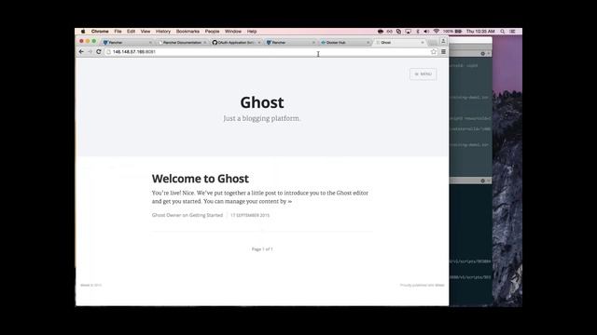Switch to the Docker Hub tab
This screenshot has width=597, height=335.
pos(344,43)
